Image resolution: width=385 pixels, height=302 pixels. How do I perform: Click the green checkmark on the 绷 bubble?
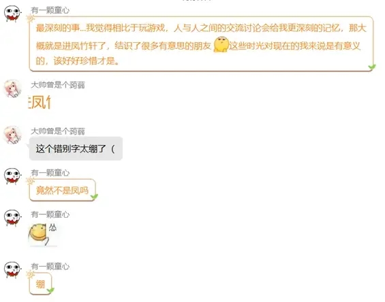coord(50,290)
